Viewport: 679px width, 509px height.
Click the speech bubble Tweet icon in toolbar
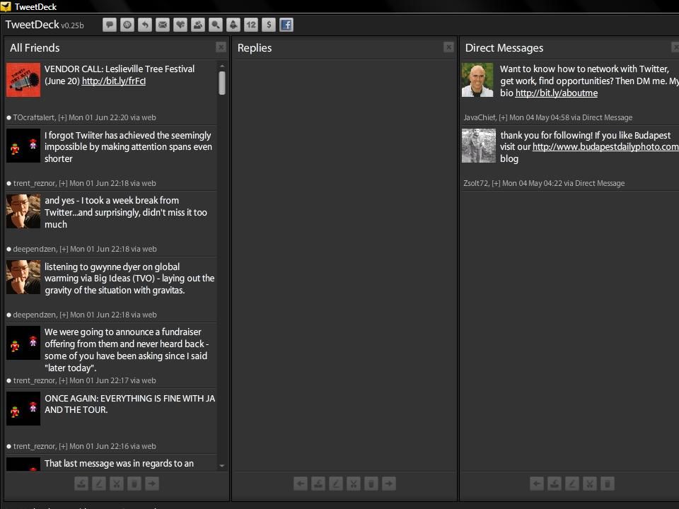(110, 25)
